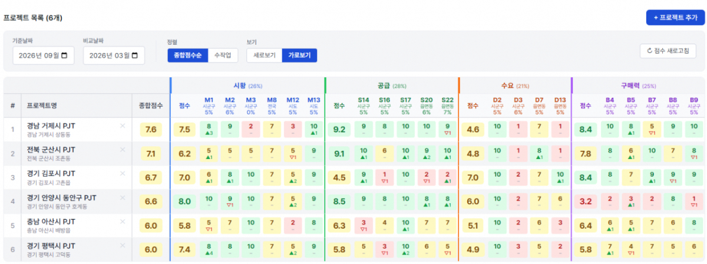Open 경기 김포시 PJT project name
This screenshot has height=264, width=707.
click(x=51, y=173)
